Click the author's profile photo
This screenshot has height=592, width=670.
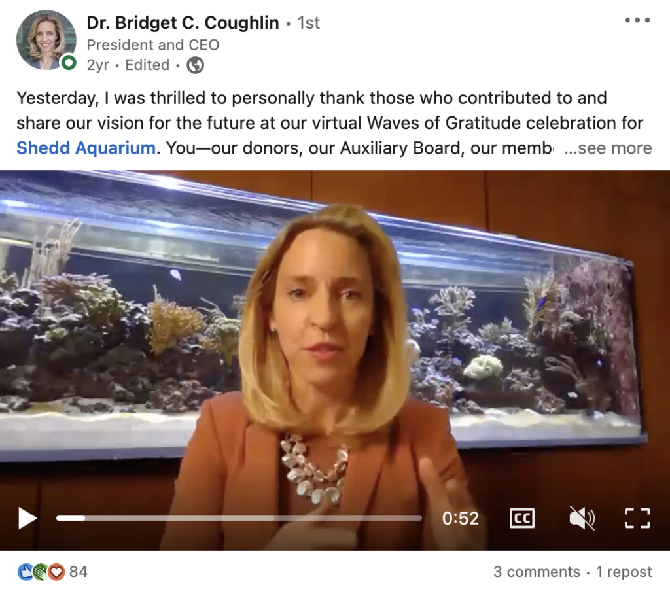tap(46, 40)
